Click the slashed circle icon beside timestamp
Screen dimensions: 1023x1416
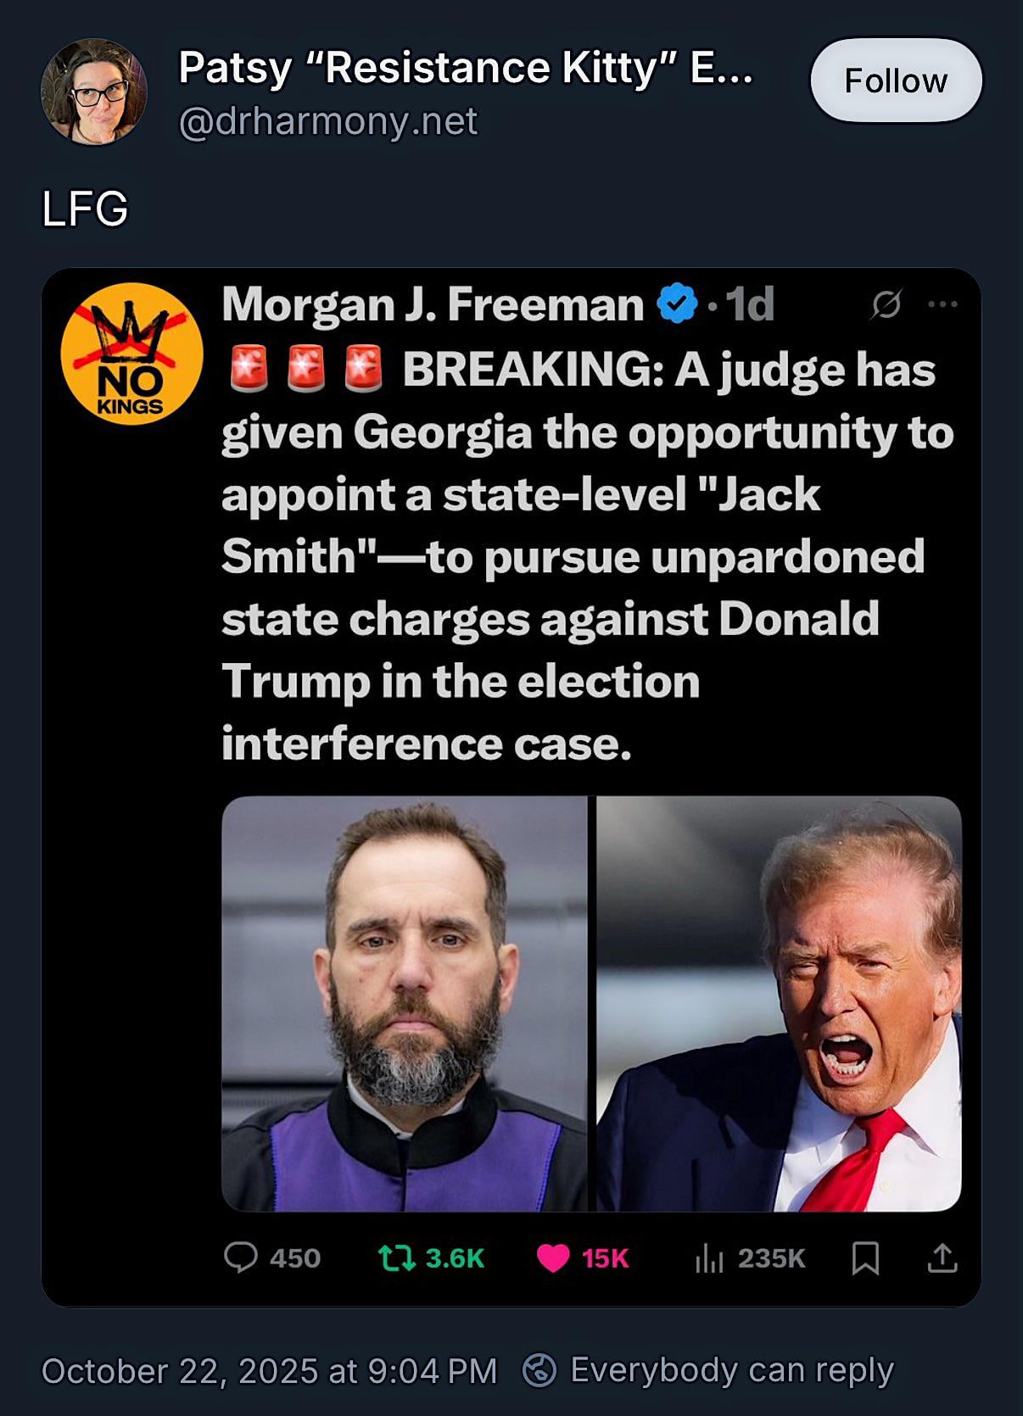pyautogui.click(x=886, y=304)
